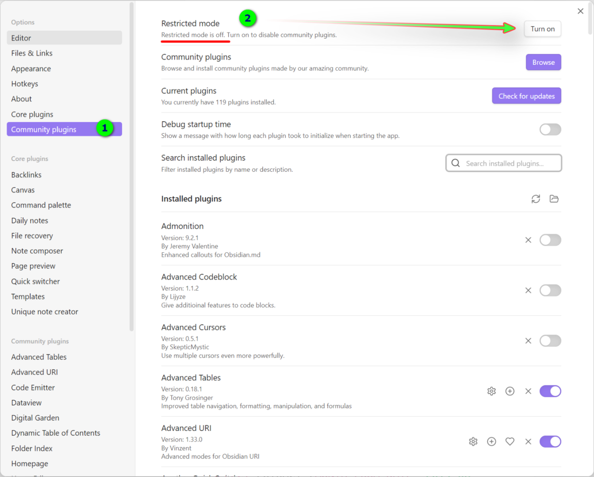
Task: Uninstall the Advanced Cursors plugin
Action: tap(528, 341)
